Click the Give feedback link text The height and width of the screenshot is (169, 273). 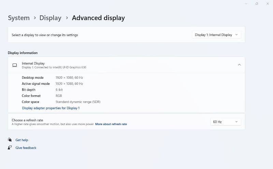pyautogui.click(x=26, y=148)
